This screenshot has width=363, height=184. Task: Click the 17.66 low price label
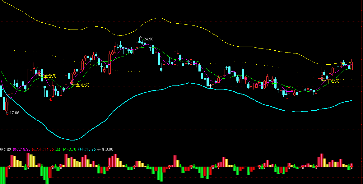14,113
